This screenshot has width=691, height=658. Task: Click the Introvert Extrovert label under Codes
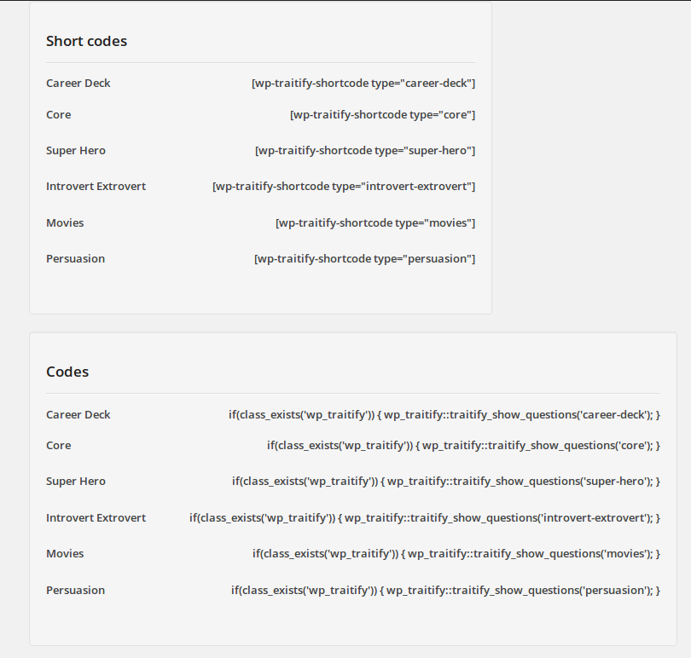(x=96, y=518)
